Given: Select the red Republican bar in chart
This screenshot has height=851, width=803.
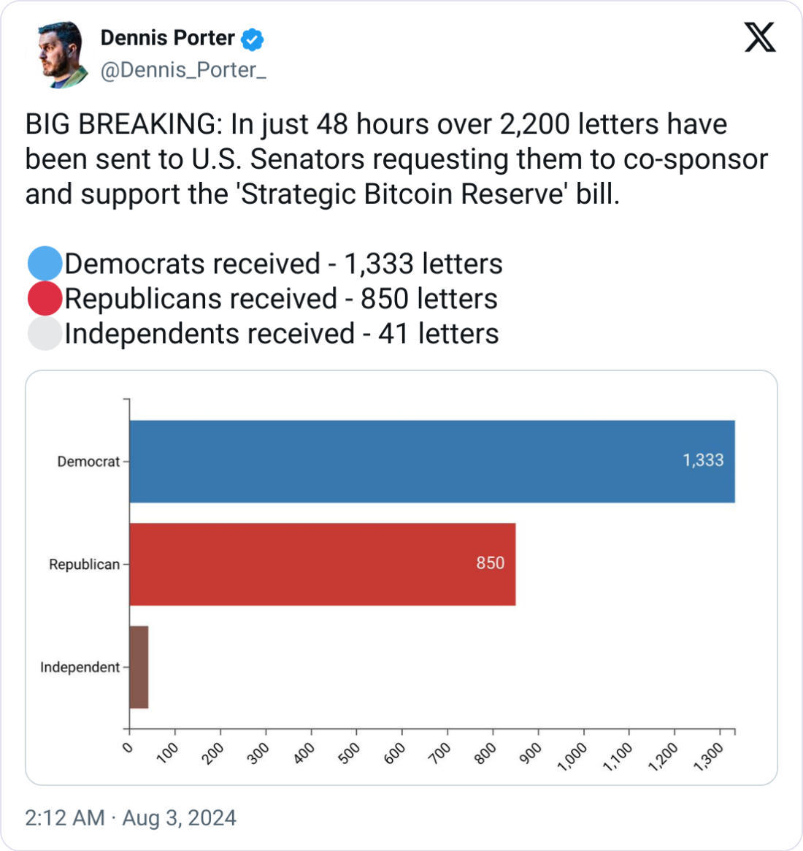Looking at the screenshot, I should [x=323, y=565].
